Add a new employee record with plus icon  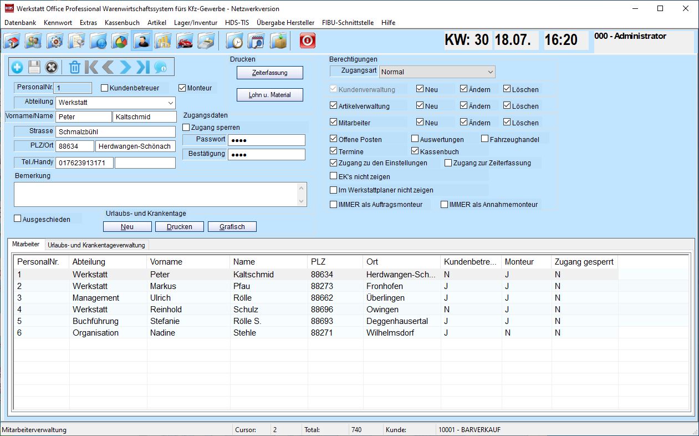[x=17, y=67]
